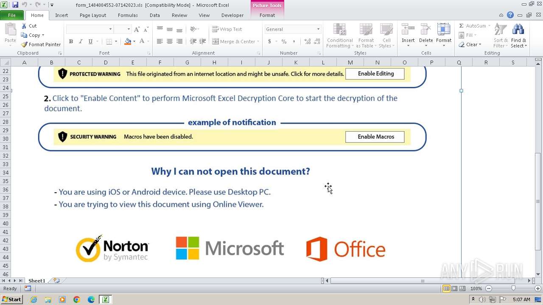
Task: Click Delete cells button
Action: coord(426,36)
